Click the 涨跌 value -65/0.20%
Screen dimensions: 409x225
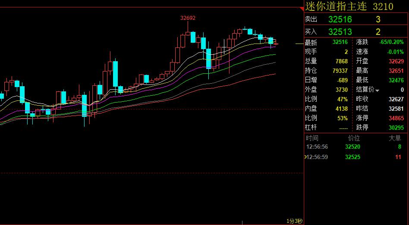[x=391, y=42]
